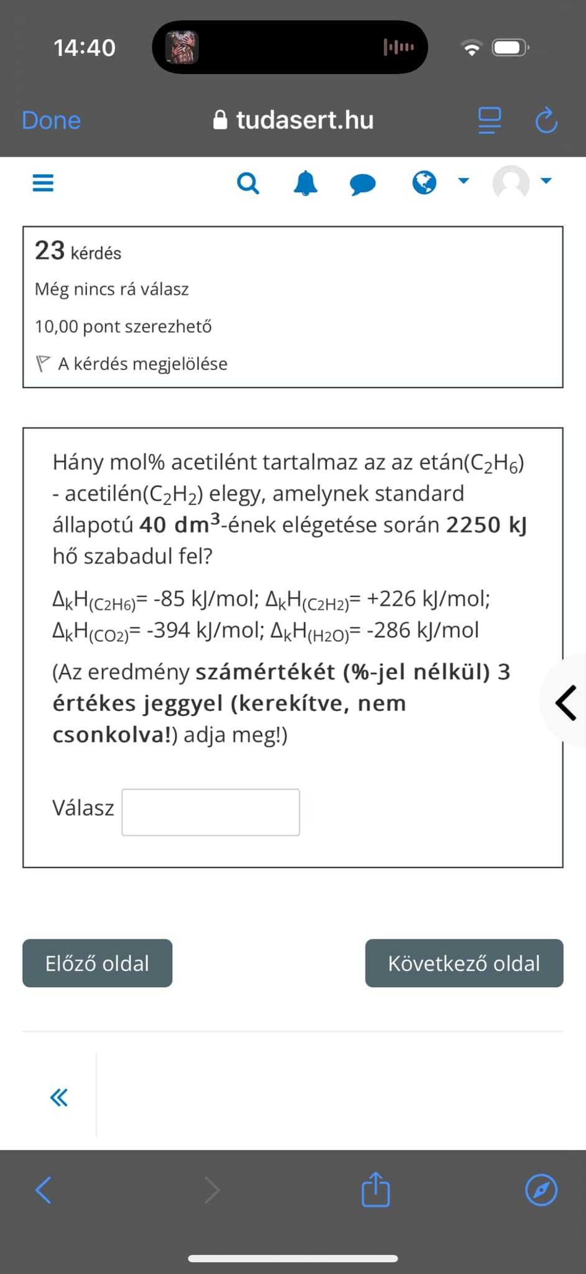Open notifications bell icon

tap(305, 184)
